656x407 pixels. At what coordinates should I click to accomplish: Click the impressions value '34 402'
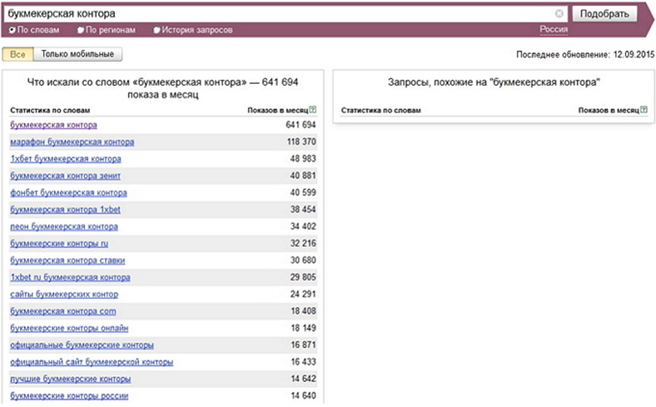(x=303, y=227)
